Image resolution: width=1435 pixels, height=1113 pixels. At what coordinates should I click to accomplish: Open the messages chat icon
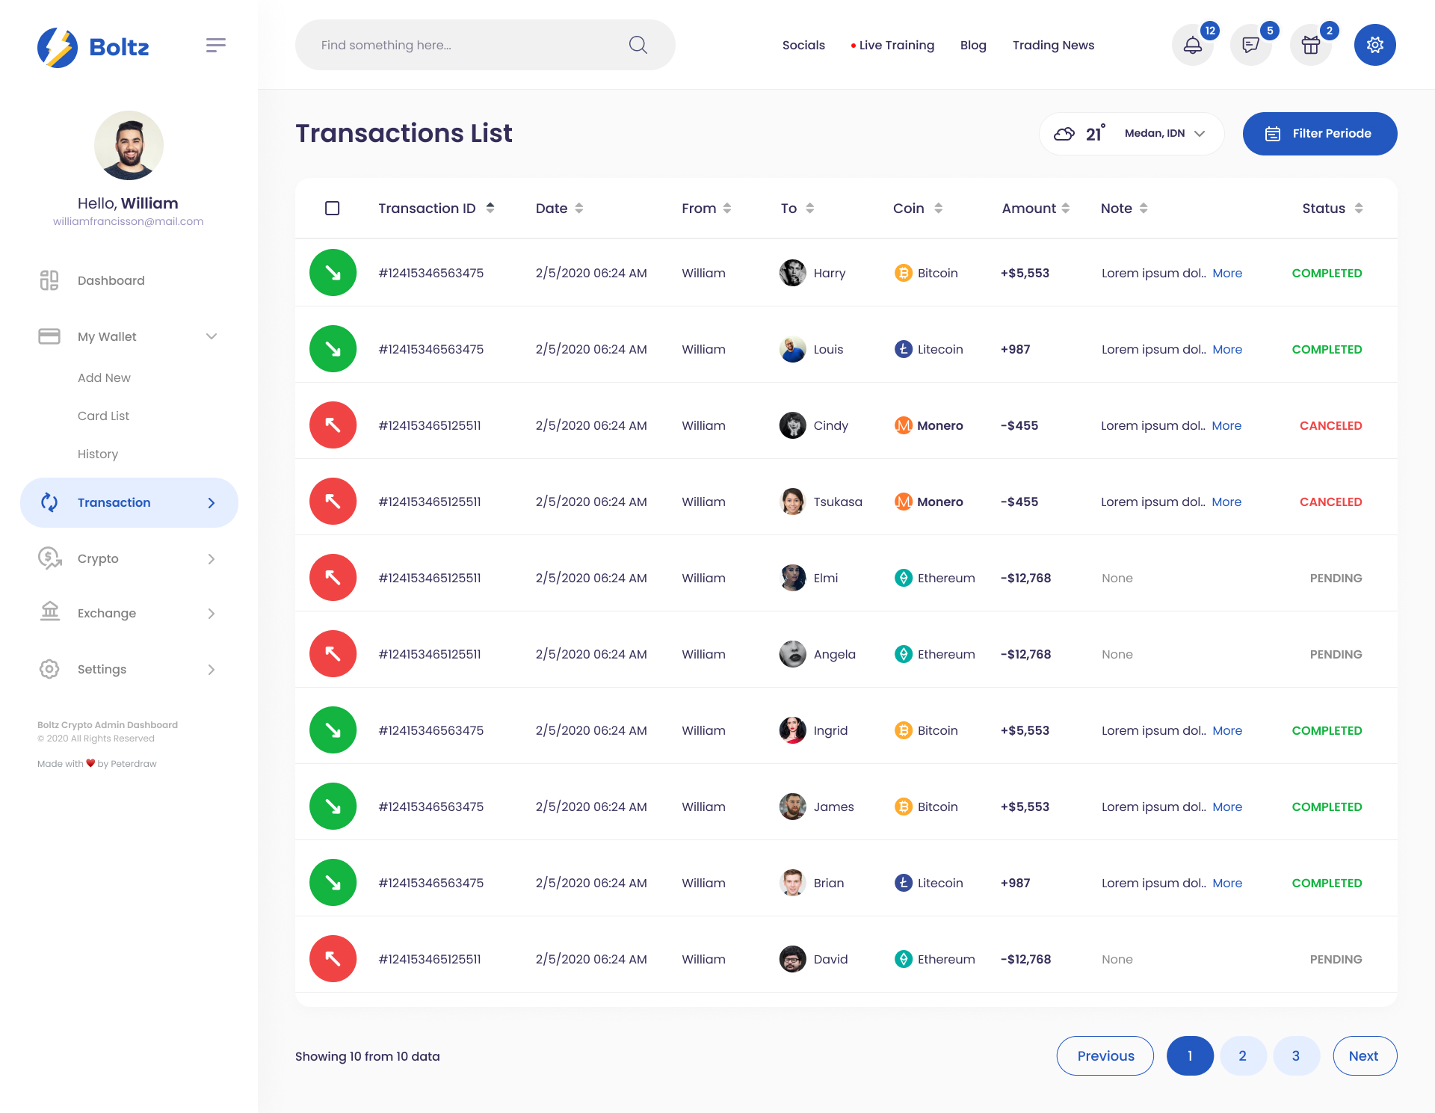tap(1250, 45)
